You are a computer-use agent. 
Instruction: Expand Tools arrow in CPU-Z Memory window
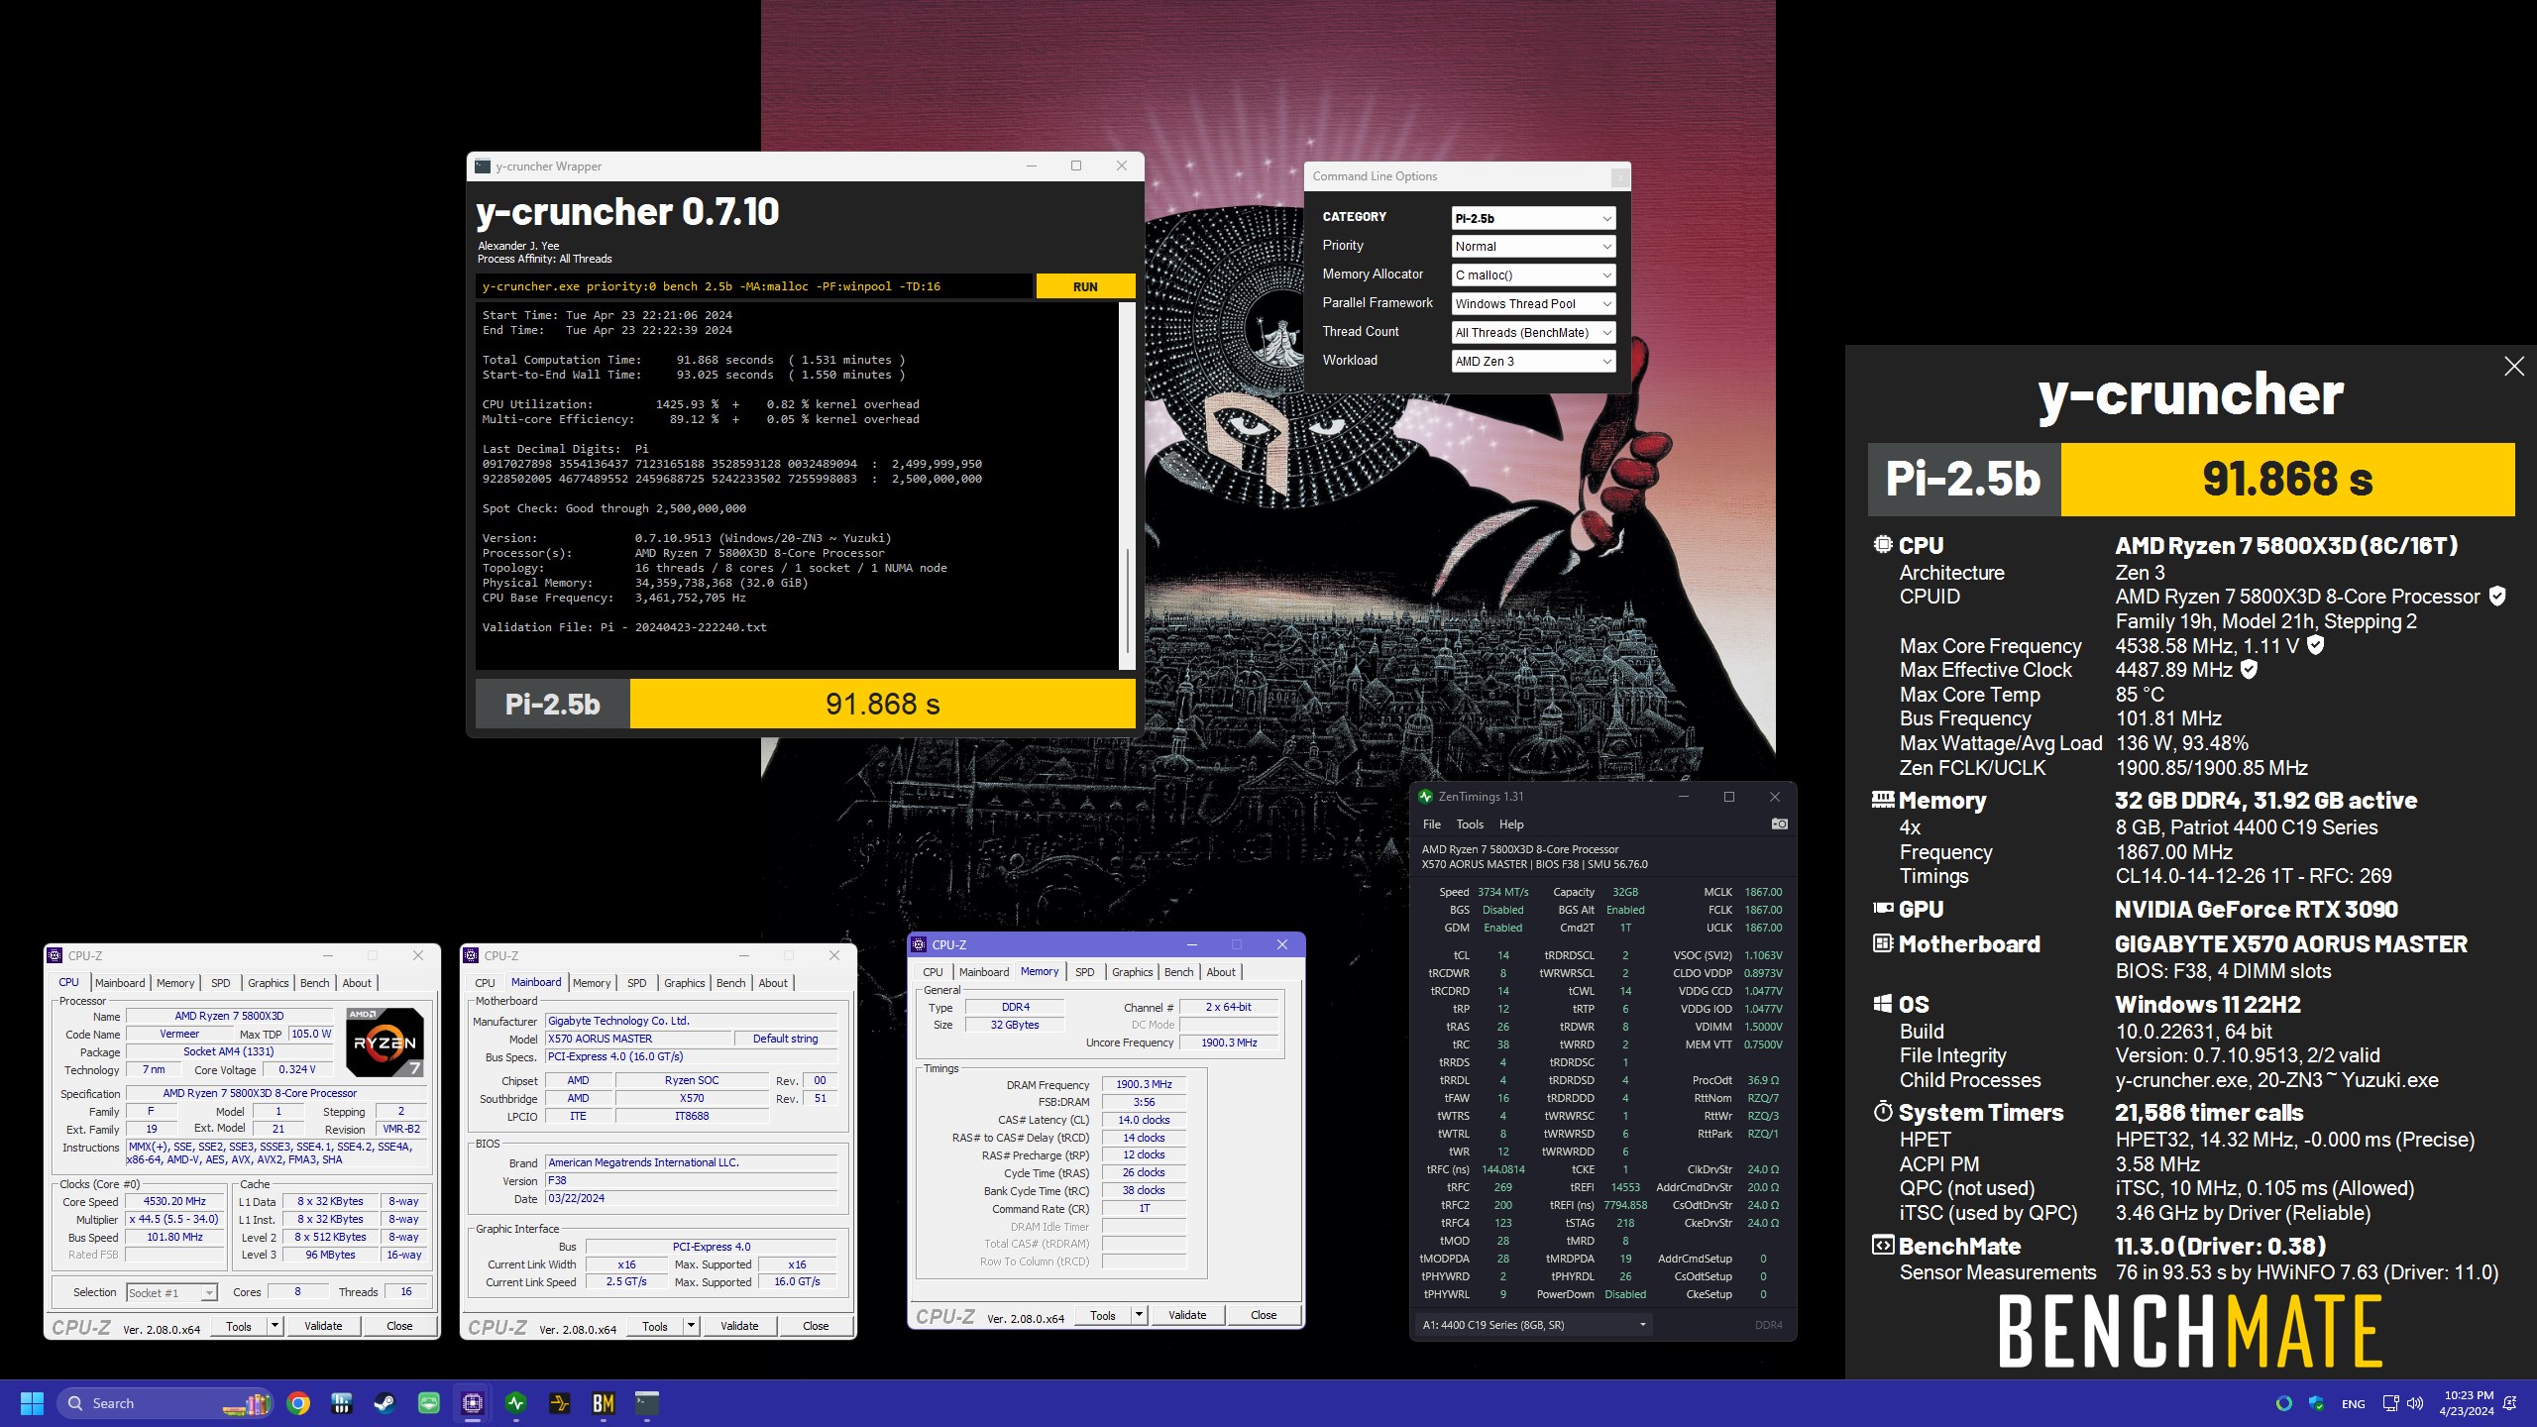coord(1139,1315)
